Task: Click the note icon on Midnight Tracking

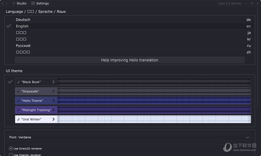Action: click(x=18, y=110)
